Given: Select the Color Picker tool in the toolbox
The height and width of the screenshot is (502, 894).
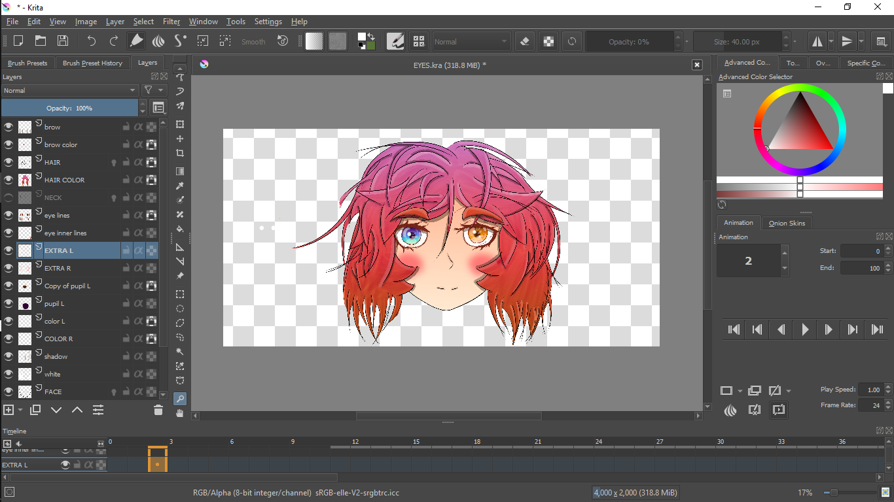Looking at the screenshot, I should click(x=180, y=186).
